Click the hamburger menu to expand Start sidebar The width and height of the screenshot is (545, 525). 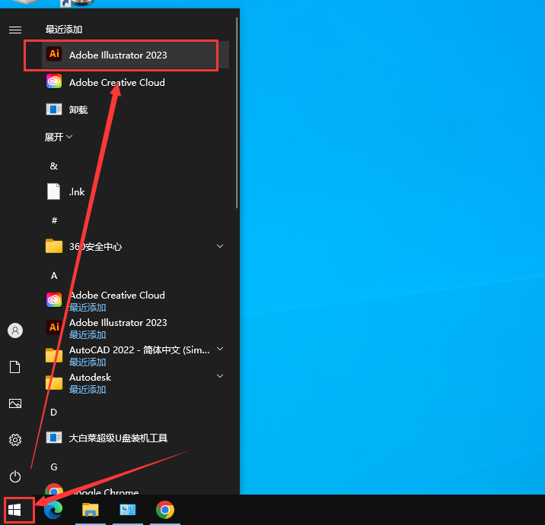tap(15, 30)
